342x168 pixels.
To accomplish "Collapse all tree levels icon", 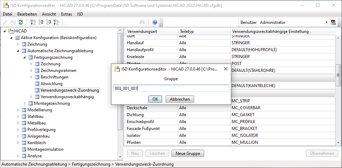I will [33, 22].
